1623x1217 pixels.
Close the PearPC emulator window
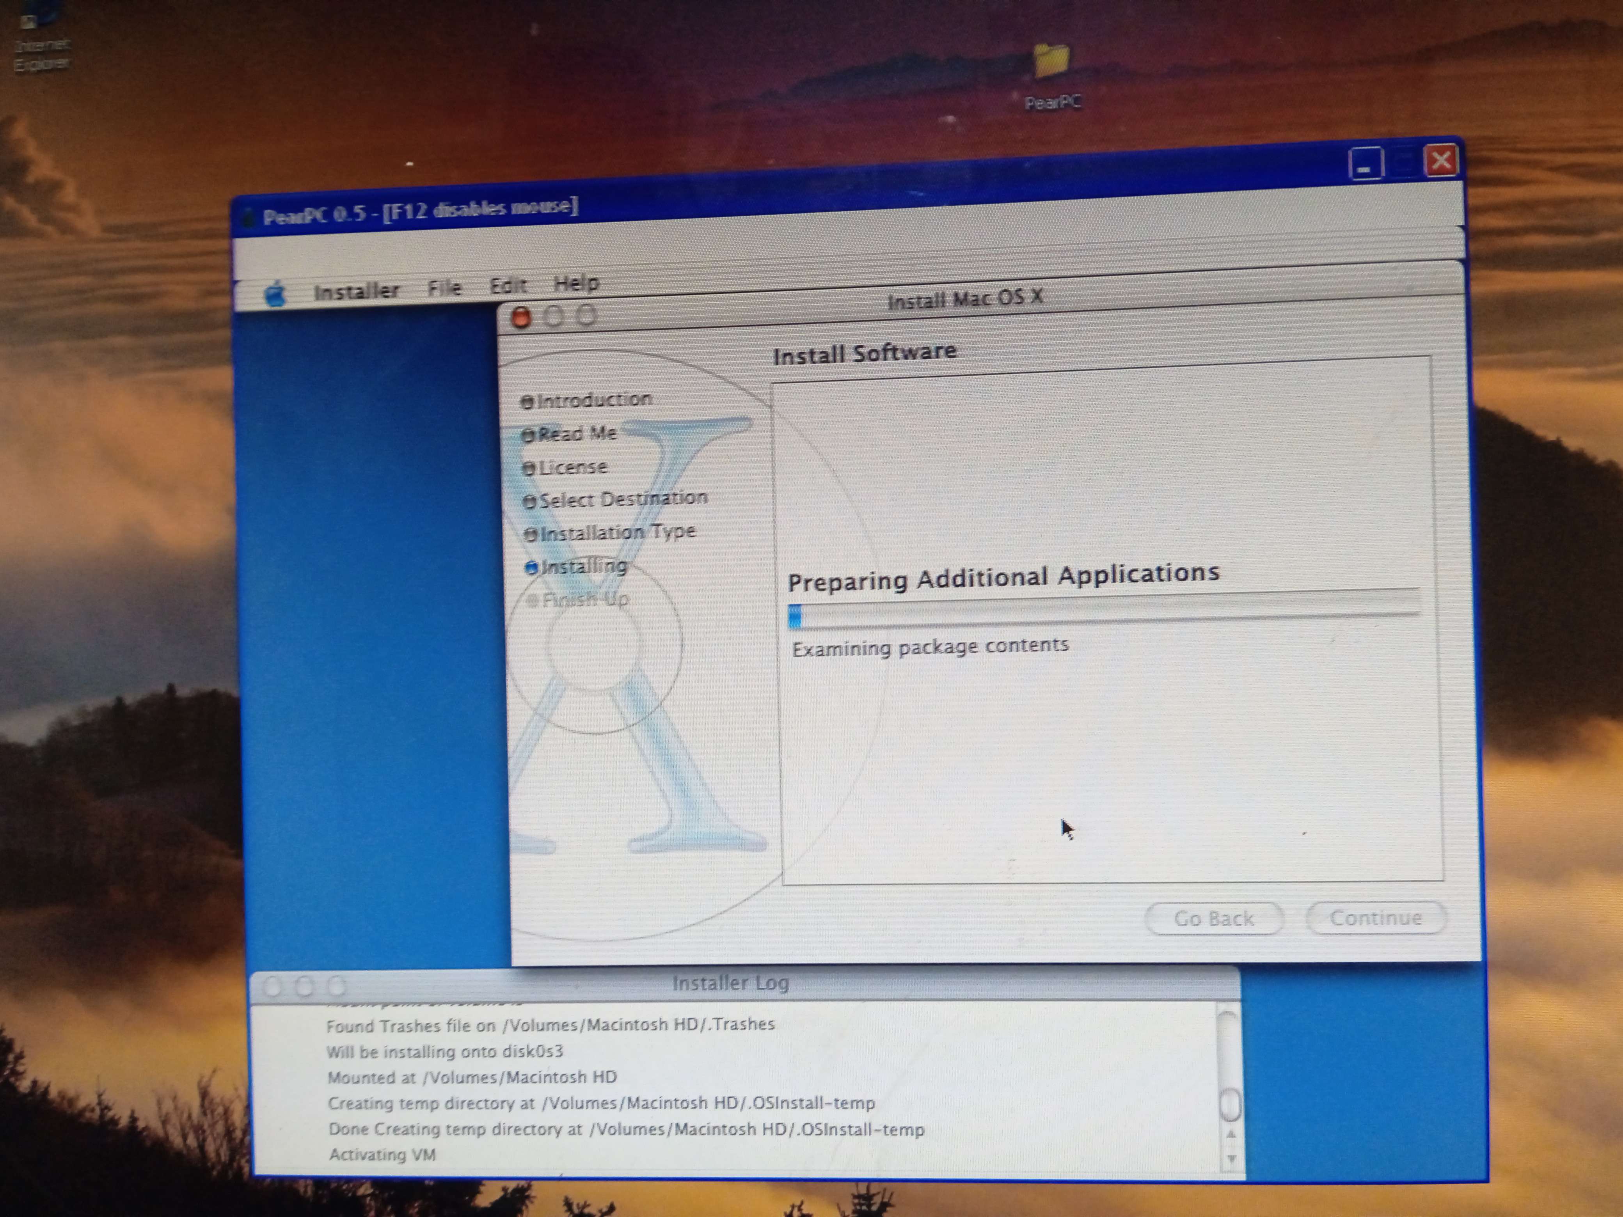1441,160
